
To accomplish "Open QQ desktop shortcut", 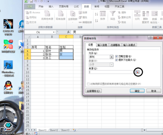I will (8, 87).
